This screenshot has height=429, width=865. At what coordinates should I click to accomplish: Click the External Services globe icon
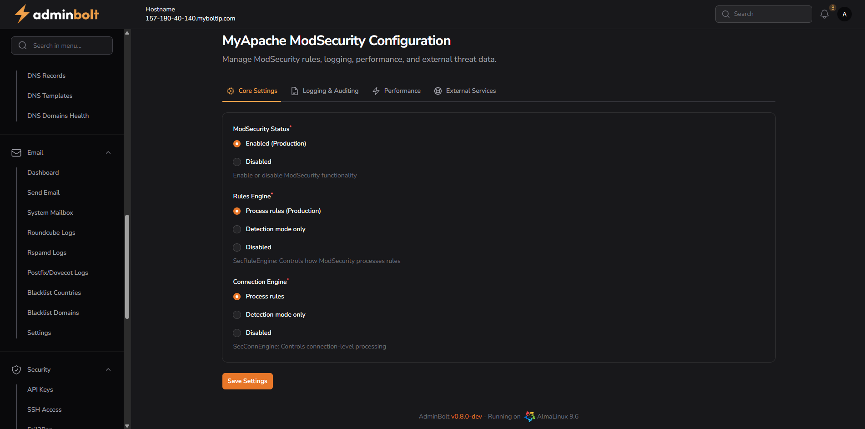(x=438, y=91)
